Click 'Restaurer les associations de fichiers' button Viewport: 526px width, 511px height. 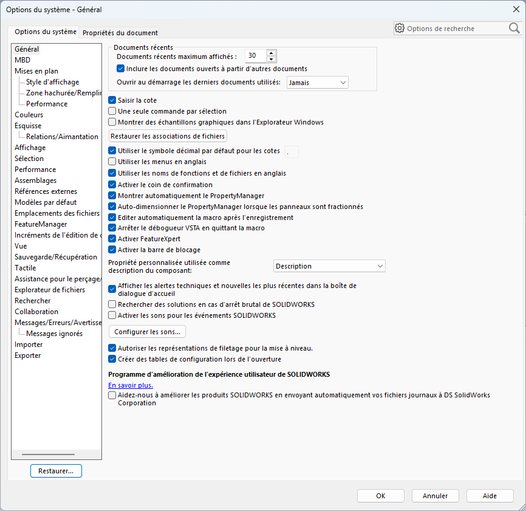pos(168,136)
